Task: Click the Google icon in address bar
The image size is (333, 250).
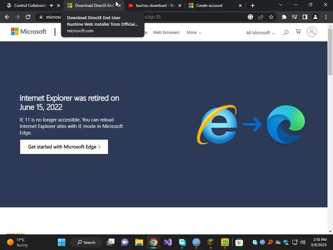Action: point(250,17)
